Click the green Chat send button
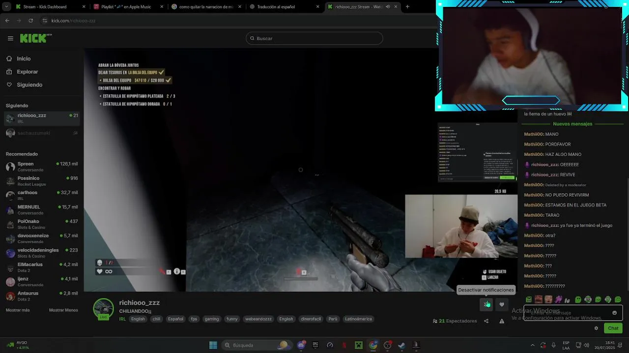 [x=613, y=328]
